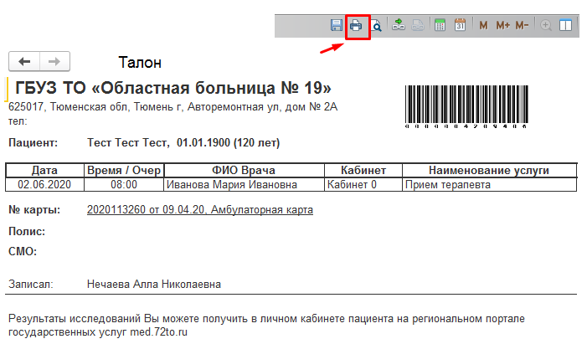Open print preview with magnifier icon
Image resolution: width=587 pixels, height=344 pixels.
tap(376, 25)
